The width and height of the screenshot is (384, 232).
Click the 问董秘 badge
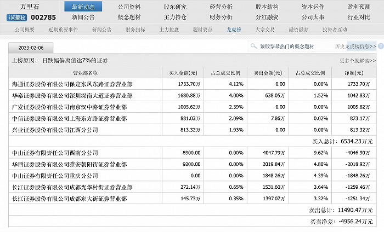[16, 18]
